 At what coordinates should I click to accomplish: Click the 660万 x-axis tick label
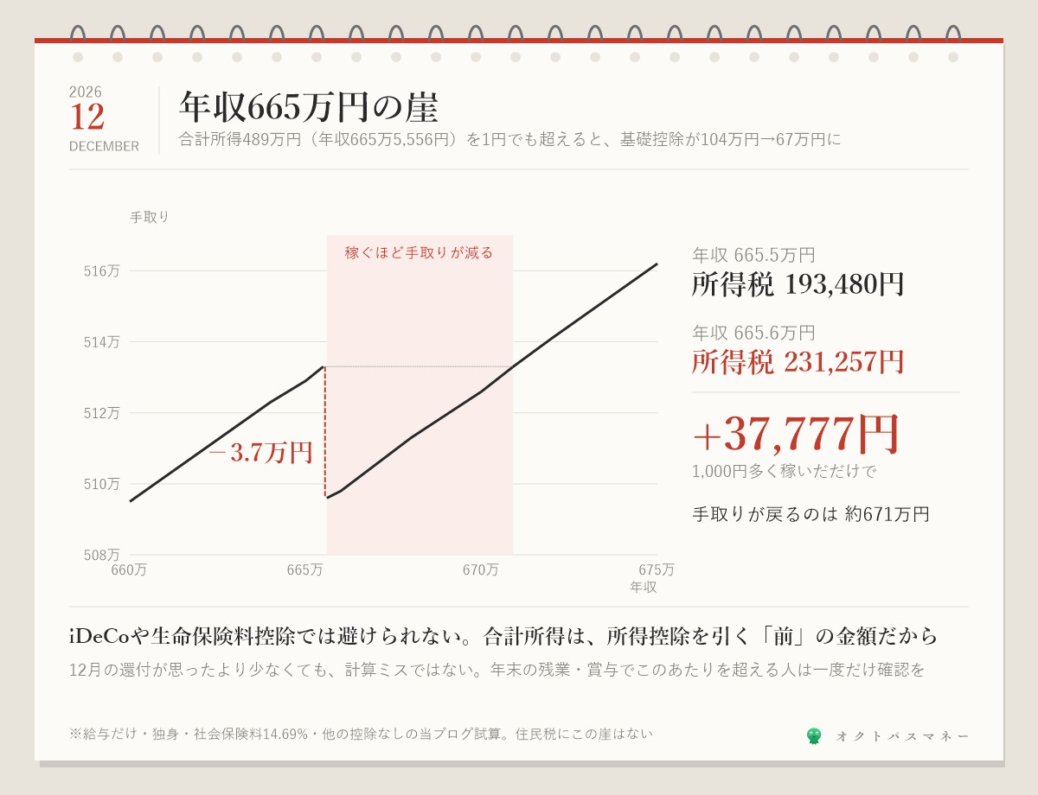click(x=129, y=569)
